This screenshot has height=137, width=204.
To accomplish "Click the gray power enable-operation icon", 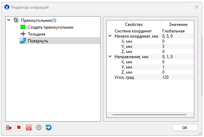I will (x=39, y=127).
